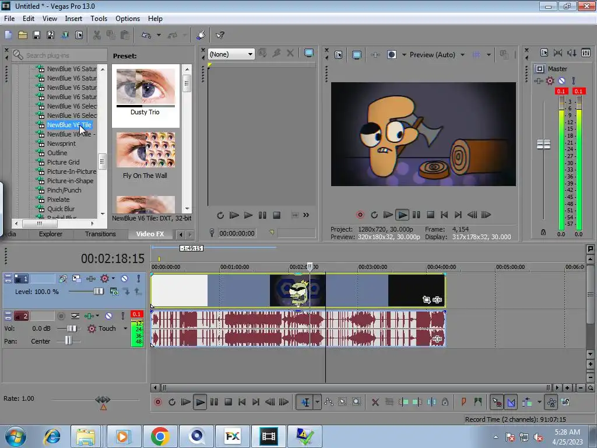597x448 pixels.
Task: Open the edit tool selector dropdown arrow
Action: click(x=317, y=402)
